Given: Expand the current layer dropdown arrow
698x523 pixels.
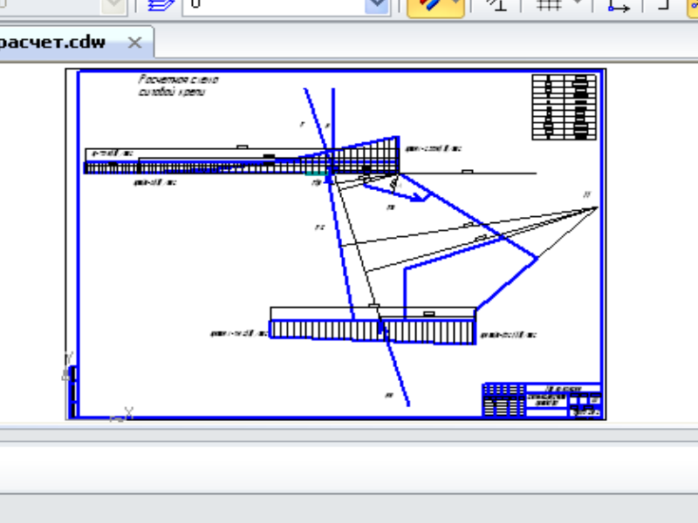Looking at the screenshot, I should [x=377, y=5].
